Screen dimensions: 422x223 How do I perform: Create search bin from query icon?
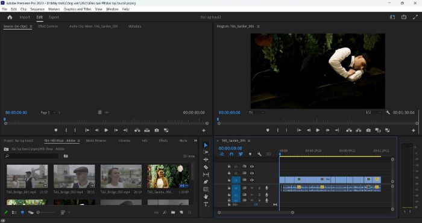66,156
